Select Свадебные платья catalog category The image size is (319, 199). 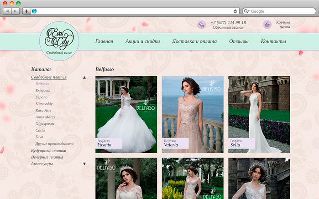[49, 77]
